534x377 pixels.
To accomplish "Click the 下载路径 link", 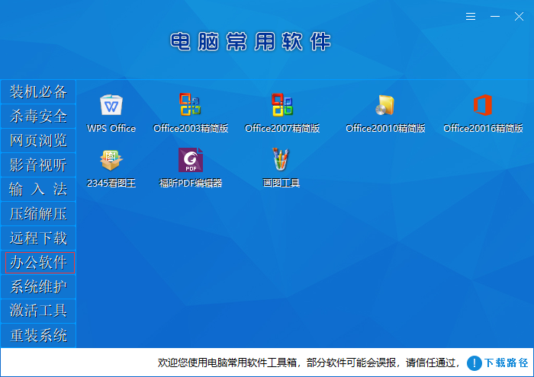I will click(x=507, y=363).
